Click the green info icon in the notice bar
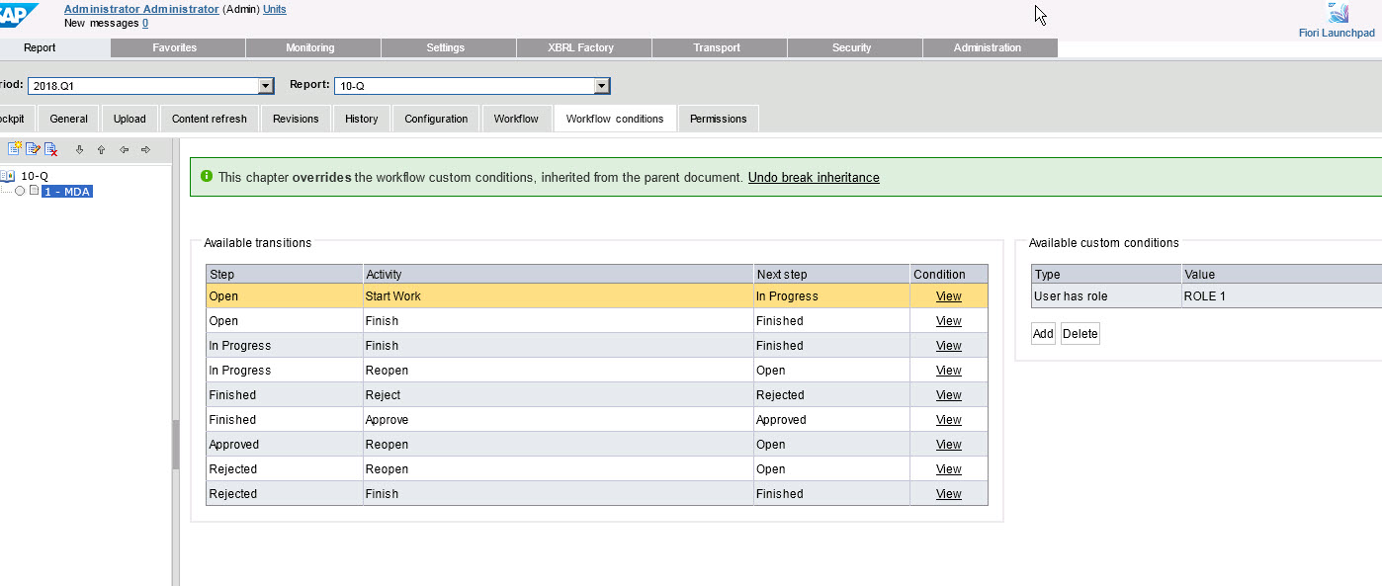The width and height of the screenshot is (1382, 586). point(207,176)
